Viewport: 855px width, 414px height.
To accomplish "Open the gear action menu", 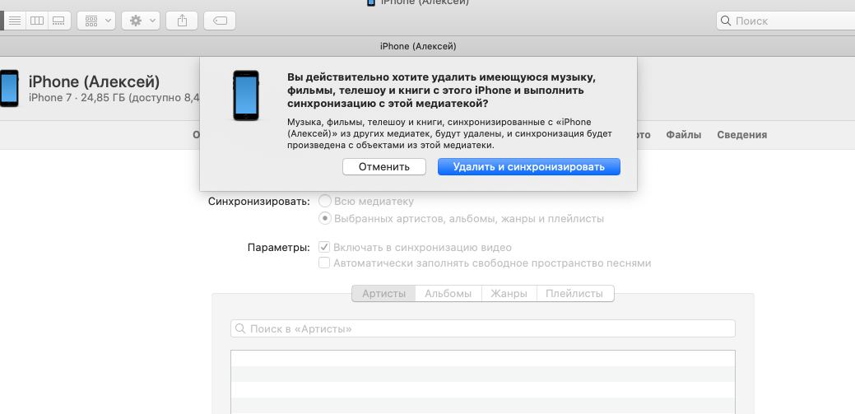I will 141,21.
